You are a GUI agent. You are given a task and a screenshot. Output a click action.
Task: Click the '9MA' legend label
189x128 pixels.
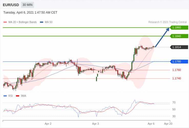(24, 96)
